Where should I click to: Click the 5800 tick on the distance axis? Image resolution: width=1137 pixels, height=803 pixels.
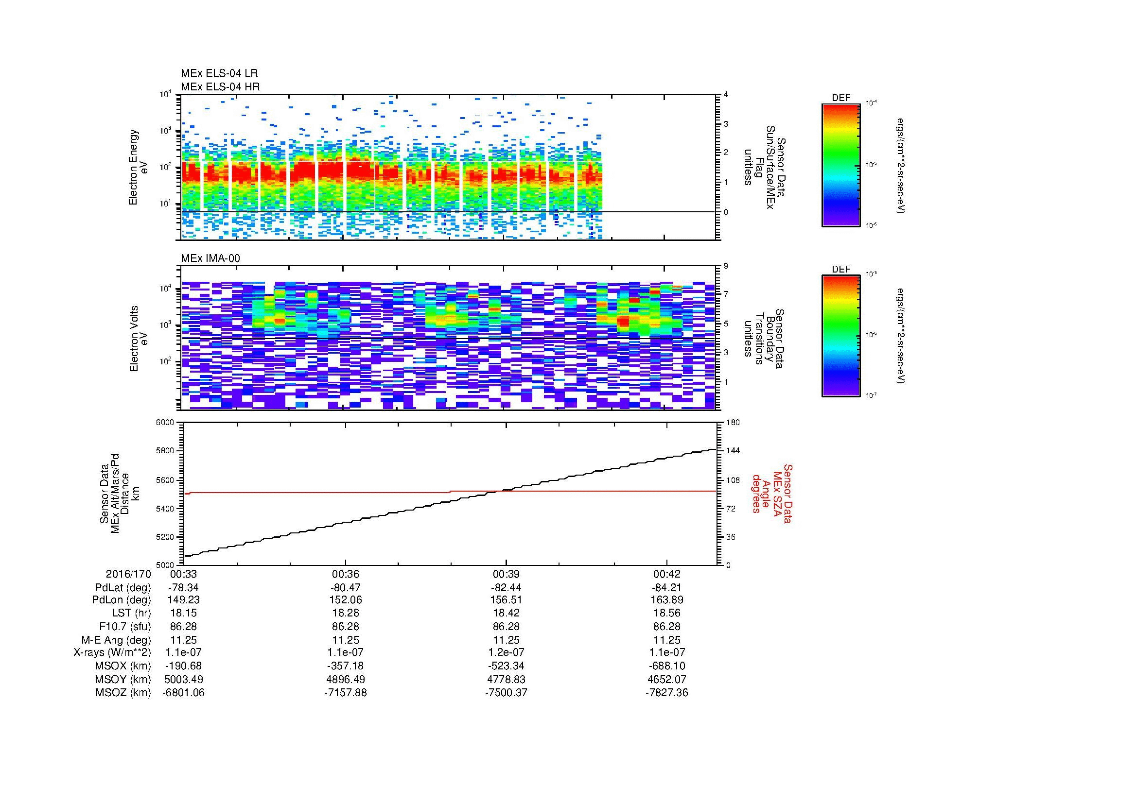[x=165, y=451]
